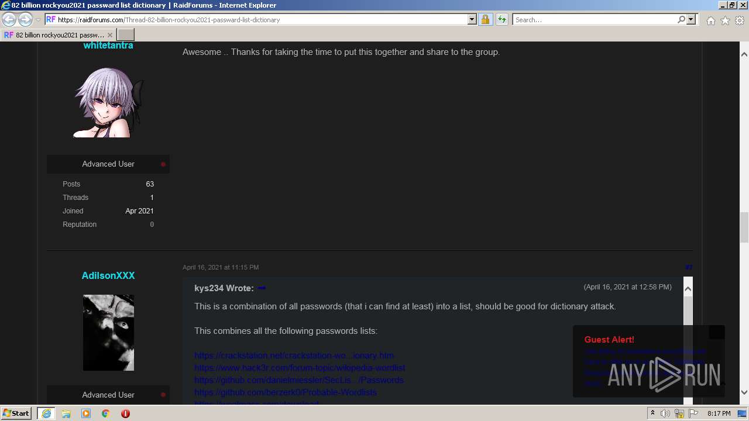Click the network status tray icon
Viewport: 749px width, 421px height.
pyautogui.click(x=679, y=413)
